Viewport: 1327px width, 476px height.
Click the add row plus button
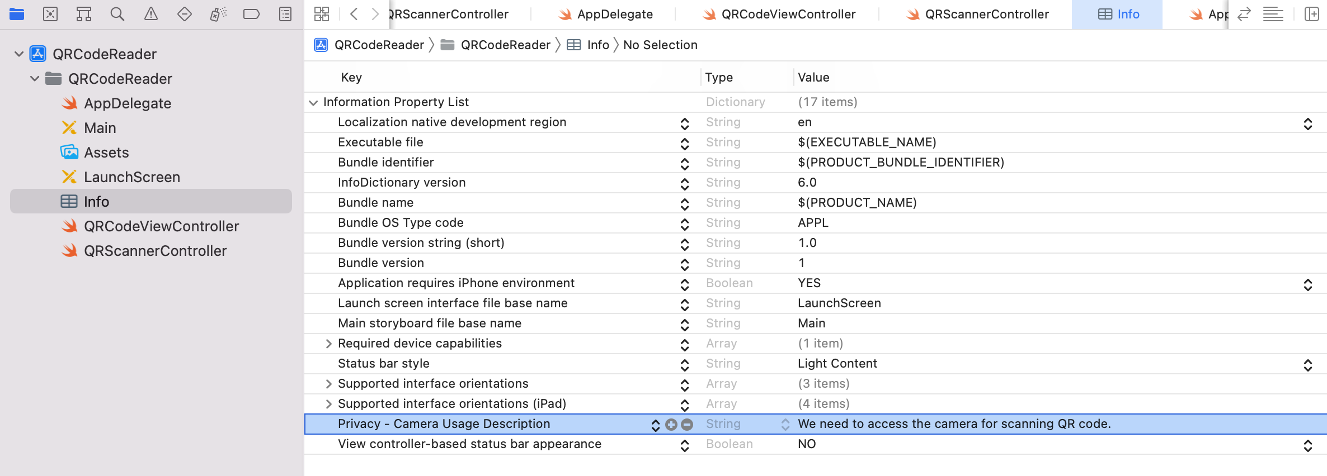pyautogui.click(x=671, y=425)
